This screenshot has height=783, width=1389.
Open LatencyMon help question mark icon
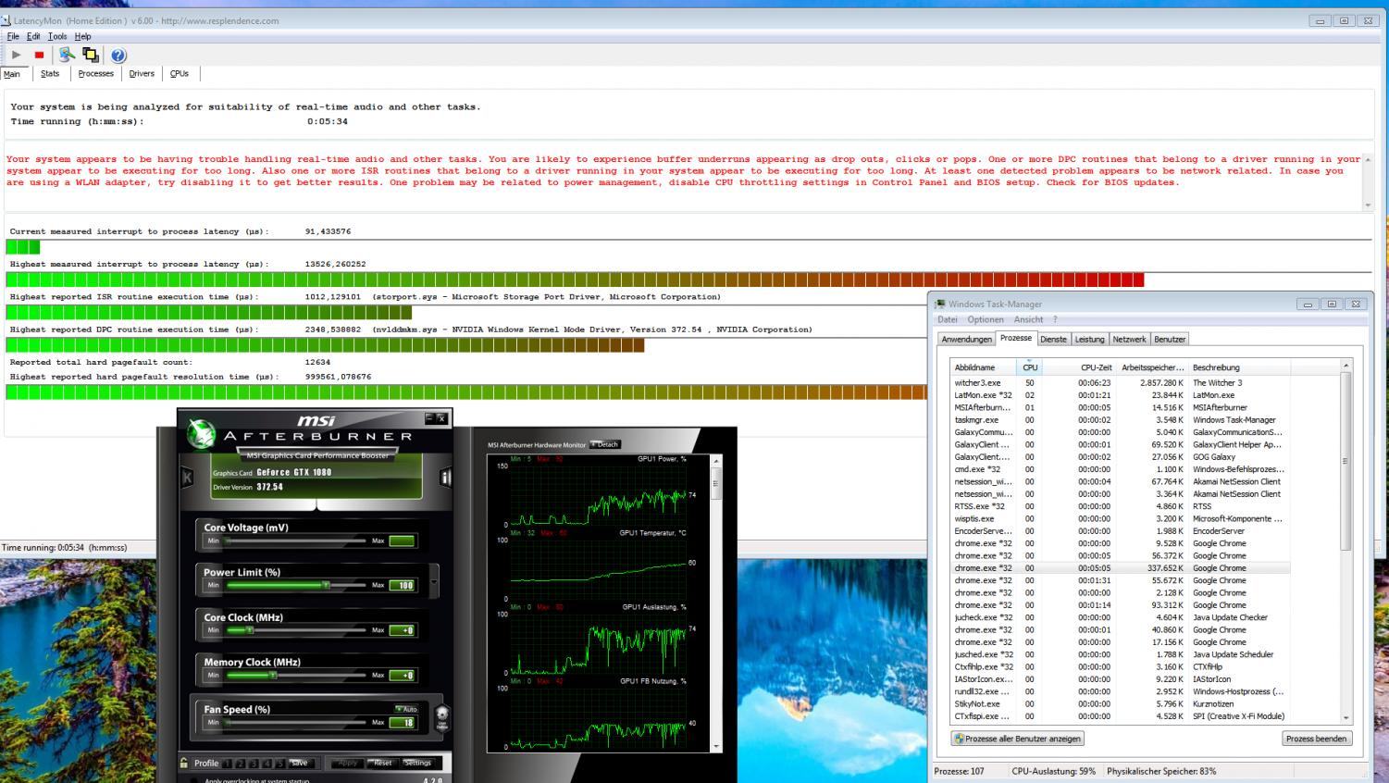[118, 56]
